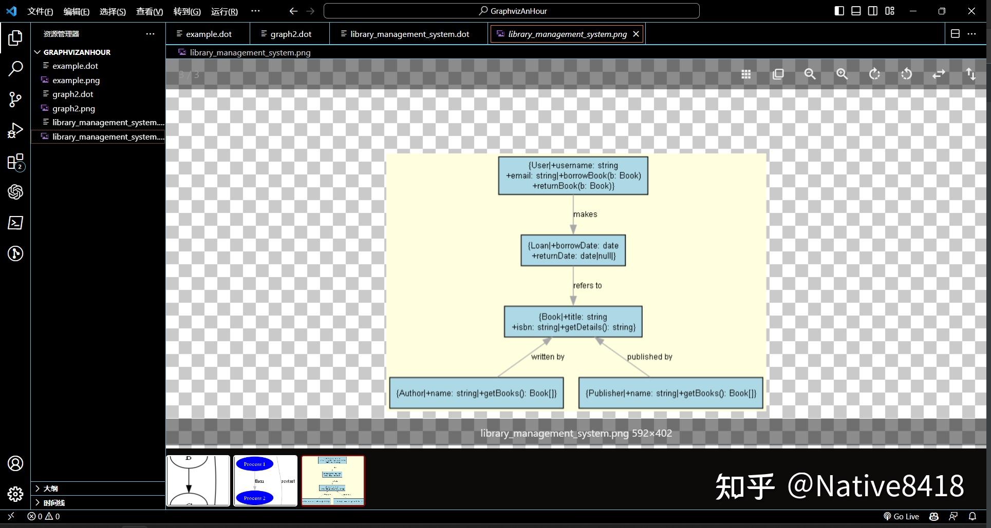Open the Extensions view
This screenshot has height=528, width=991.
15,162
